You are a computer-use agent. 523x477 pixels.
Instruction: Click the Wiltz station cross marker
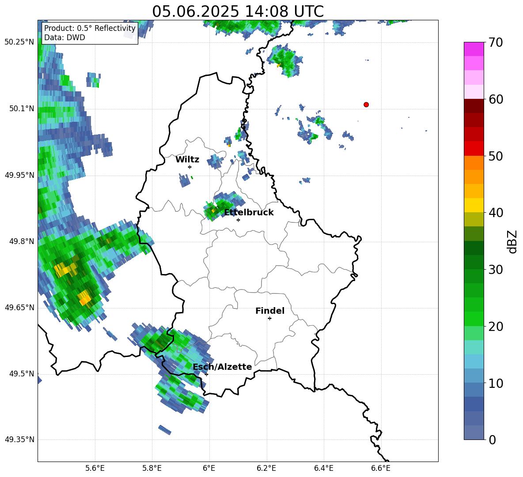click(x=189, y=167)
